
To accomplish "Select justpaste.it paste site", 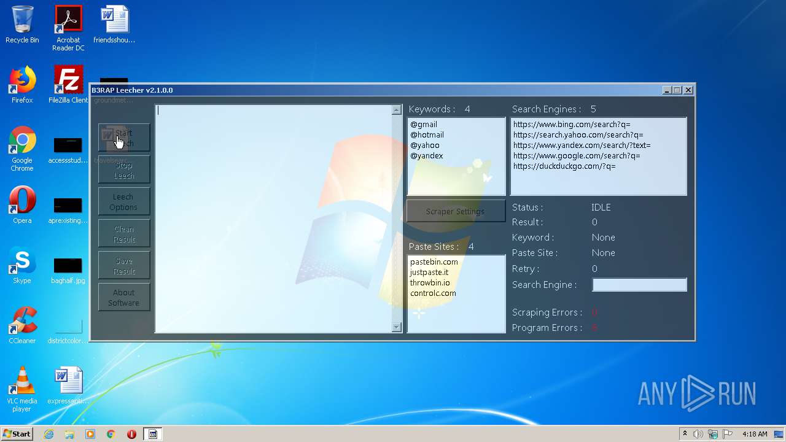I will tap(429, 272).
